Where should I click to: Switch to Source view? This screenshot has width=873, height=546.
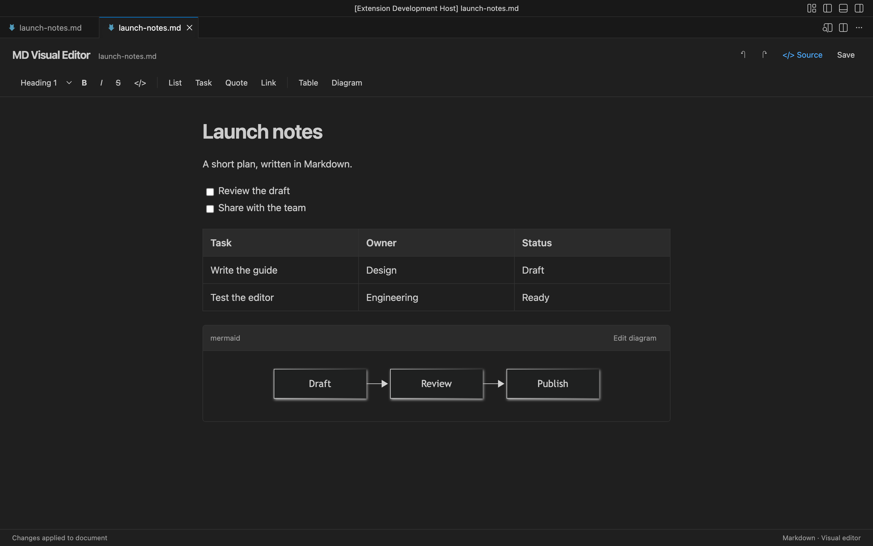(x=802, y=55)
